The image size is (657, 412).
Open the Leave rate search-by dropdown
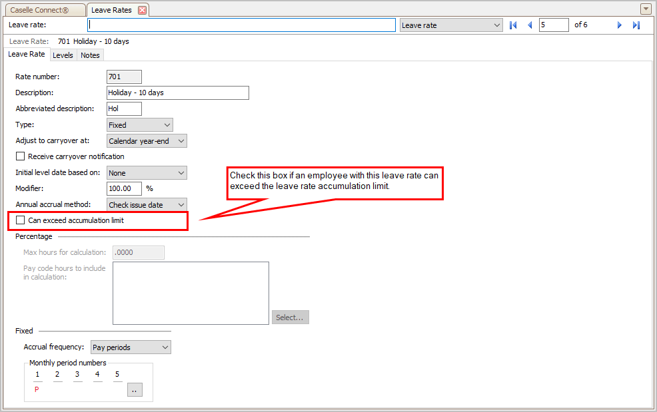coord(451,25)
